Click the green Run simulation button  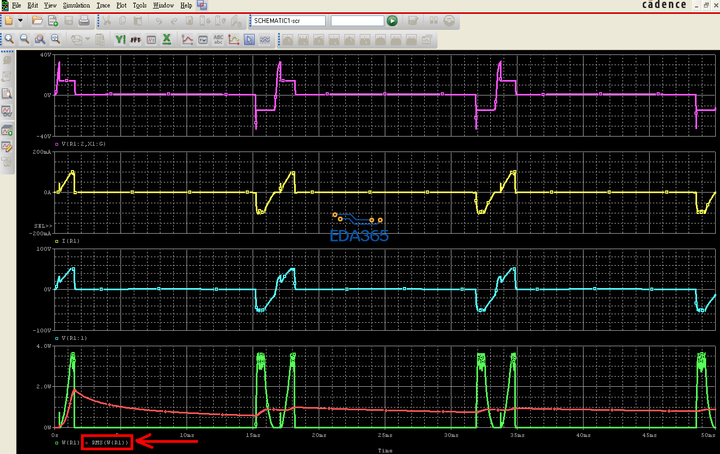coord(392,21)
